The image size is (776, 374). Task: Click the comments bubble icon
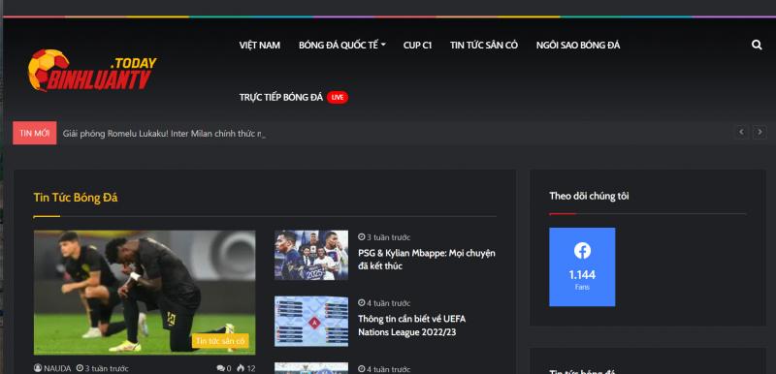click(220, 368)
